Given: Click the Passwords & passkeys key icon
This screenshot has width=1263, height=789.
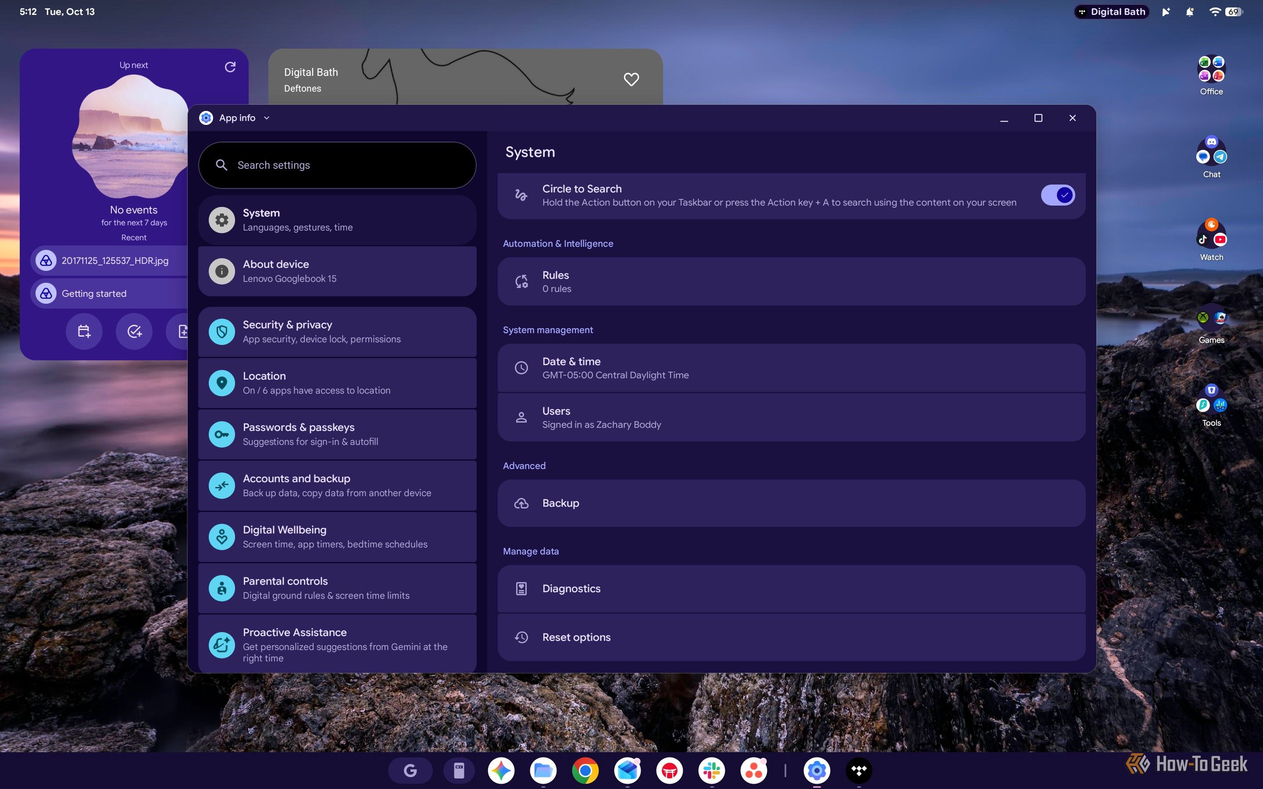Looking at the screenshot, I should 222,434.
